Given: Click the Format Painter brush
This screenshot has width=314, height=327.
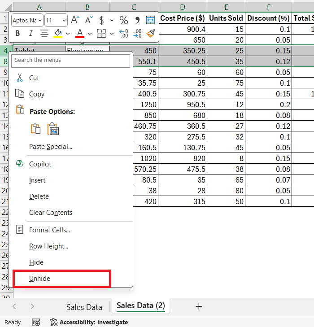Looking at the screenshot, I should tap(151, 33).
